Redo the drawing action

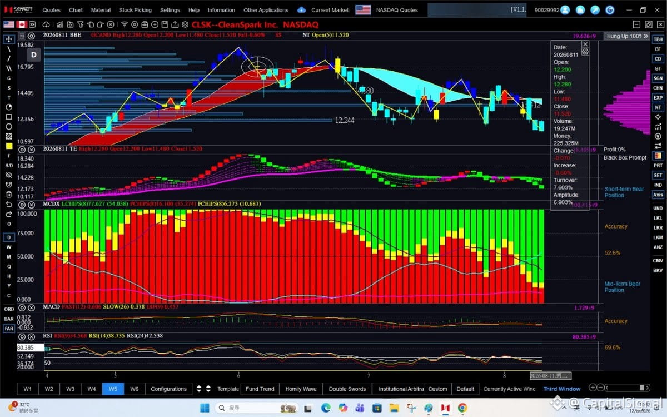coord(9,214)
